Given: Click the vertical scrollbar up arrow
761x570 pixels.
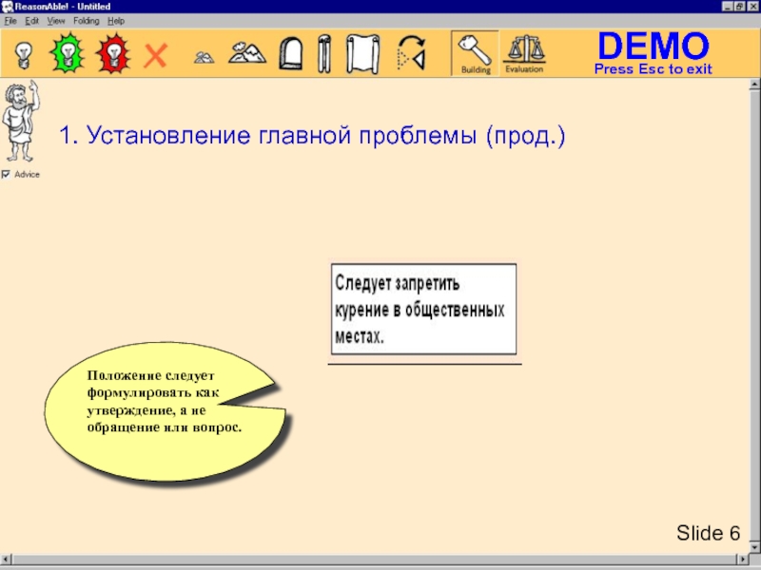Looking at the screenshot, I should [754, 85].
